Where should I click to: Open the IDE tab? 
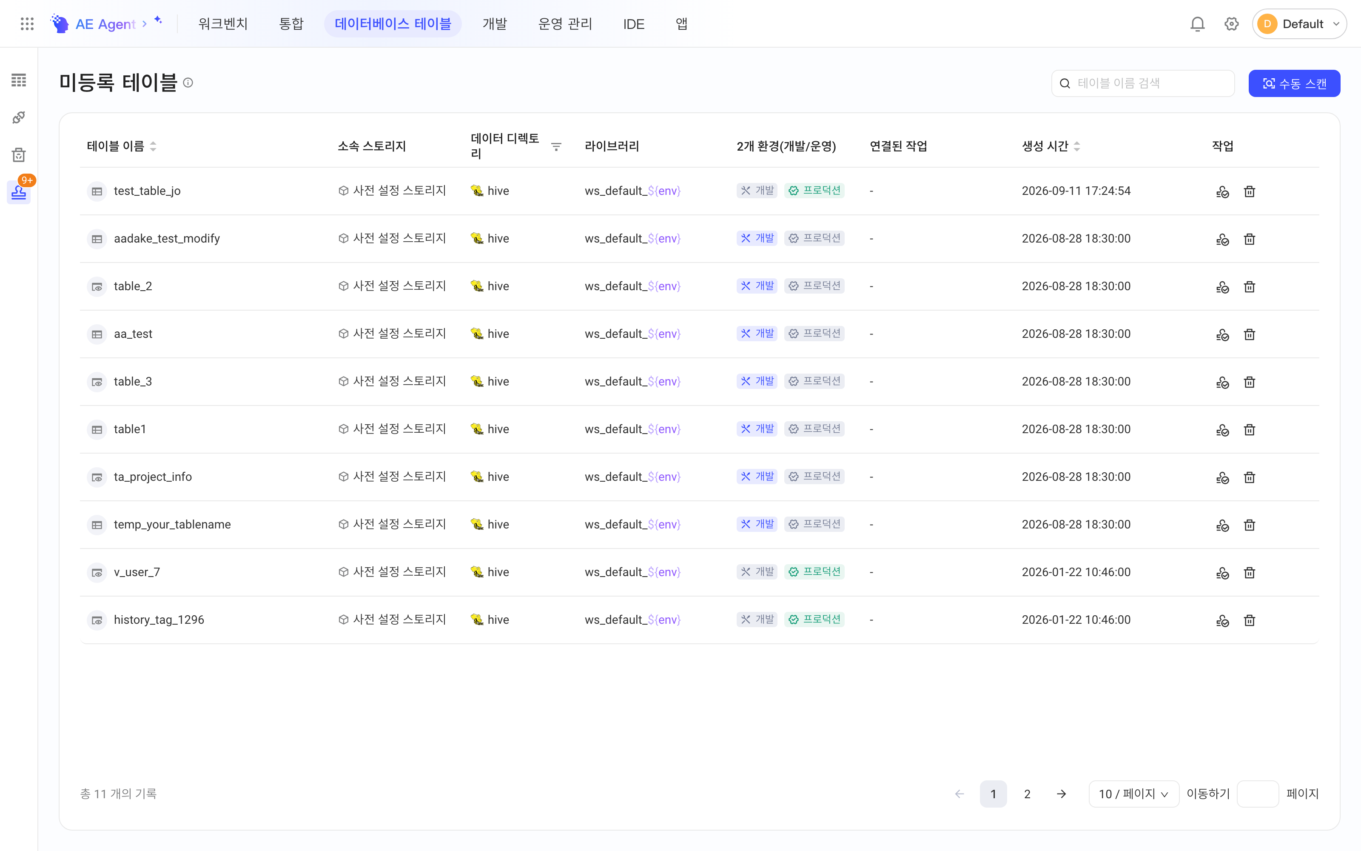633,24
